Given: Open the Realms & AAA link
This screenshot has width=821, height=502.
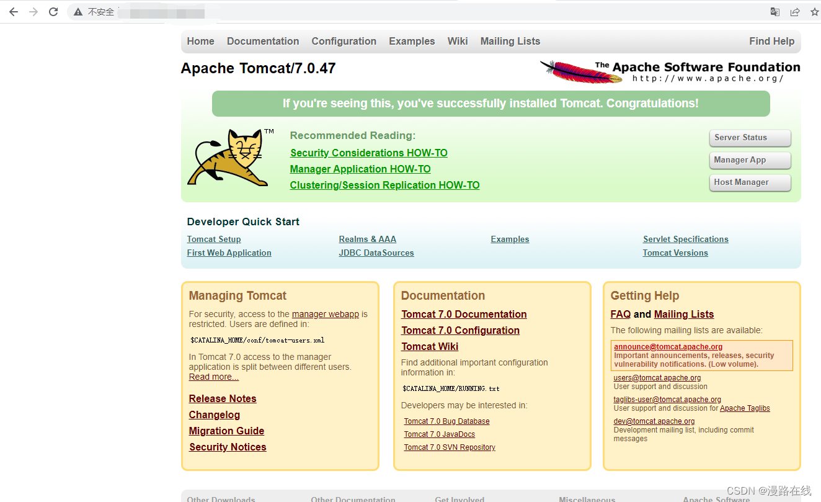Looking at the screenshot, I should coord(368,239).
